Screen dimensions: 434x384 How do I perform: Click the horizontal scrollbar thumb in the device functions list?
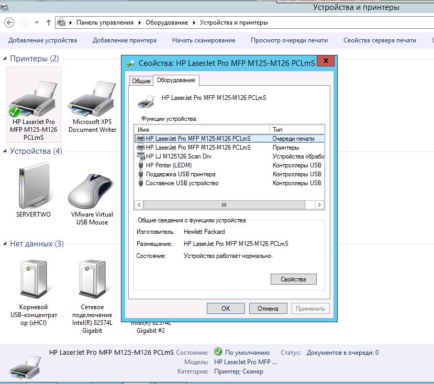pos(224,205)
